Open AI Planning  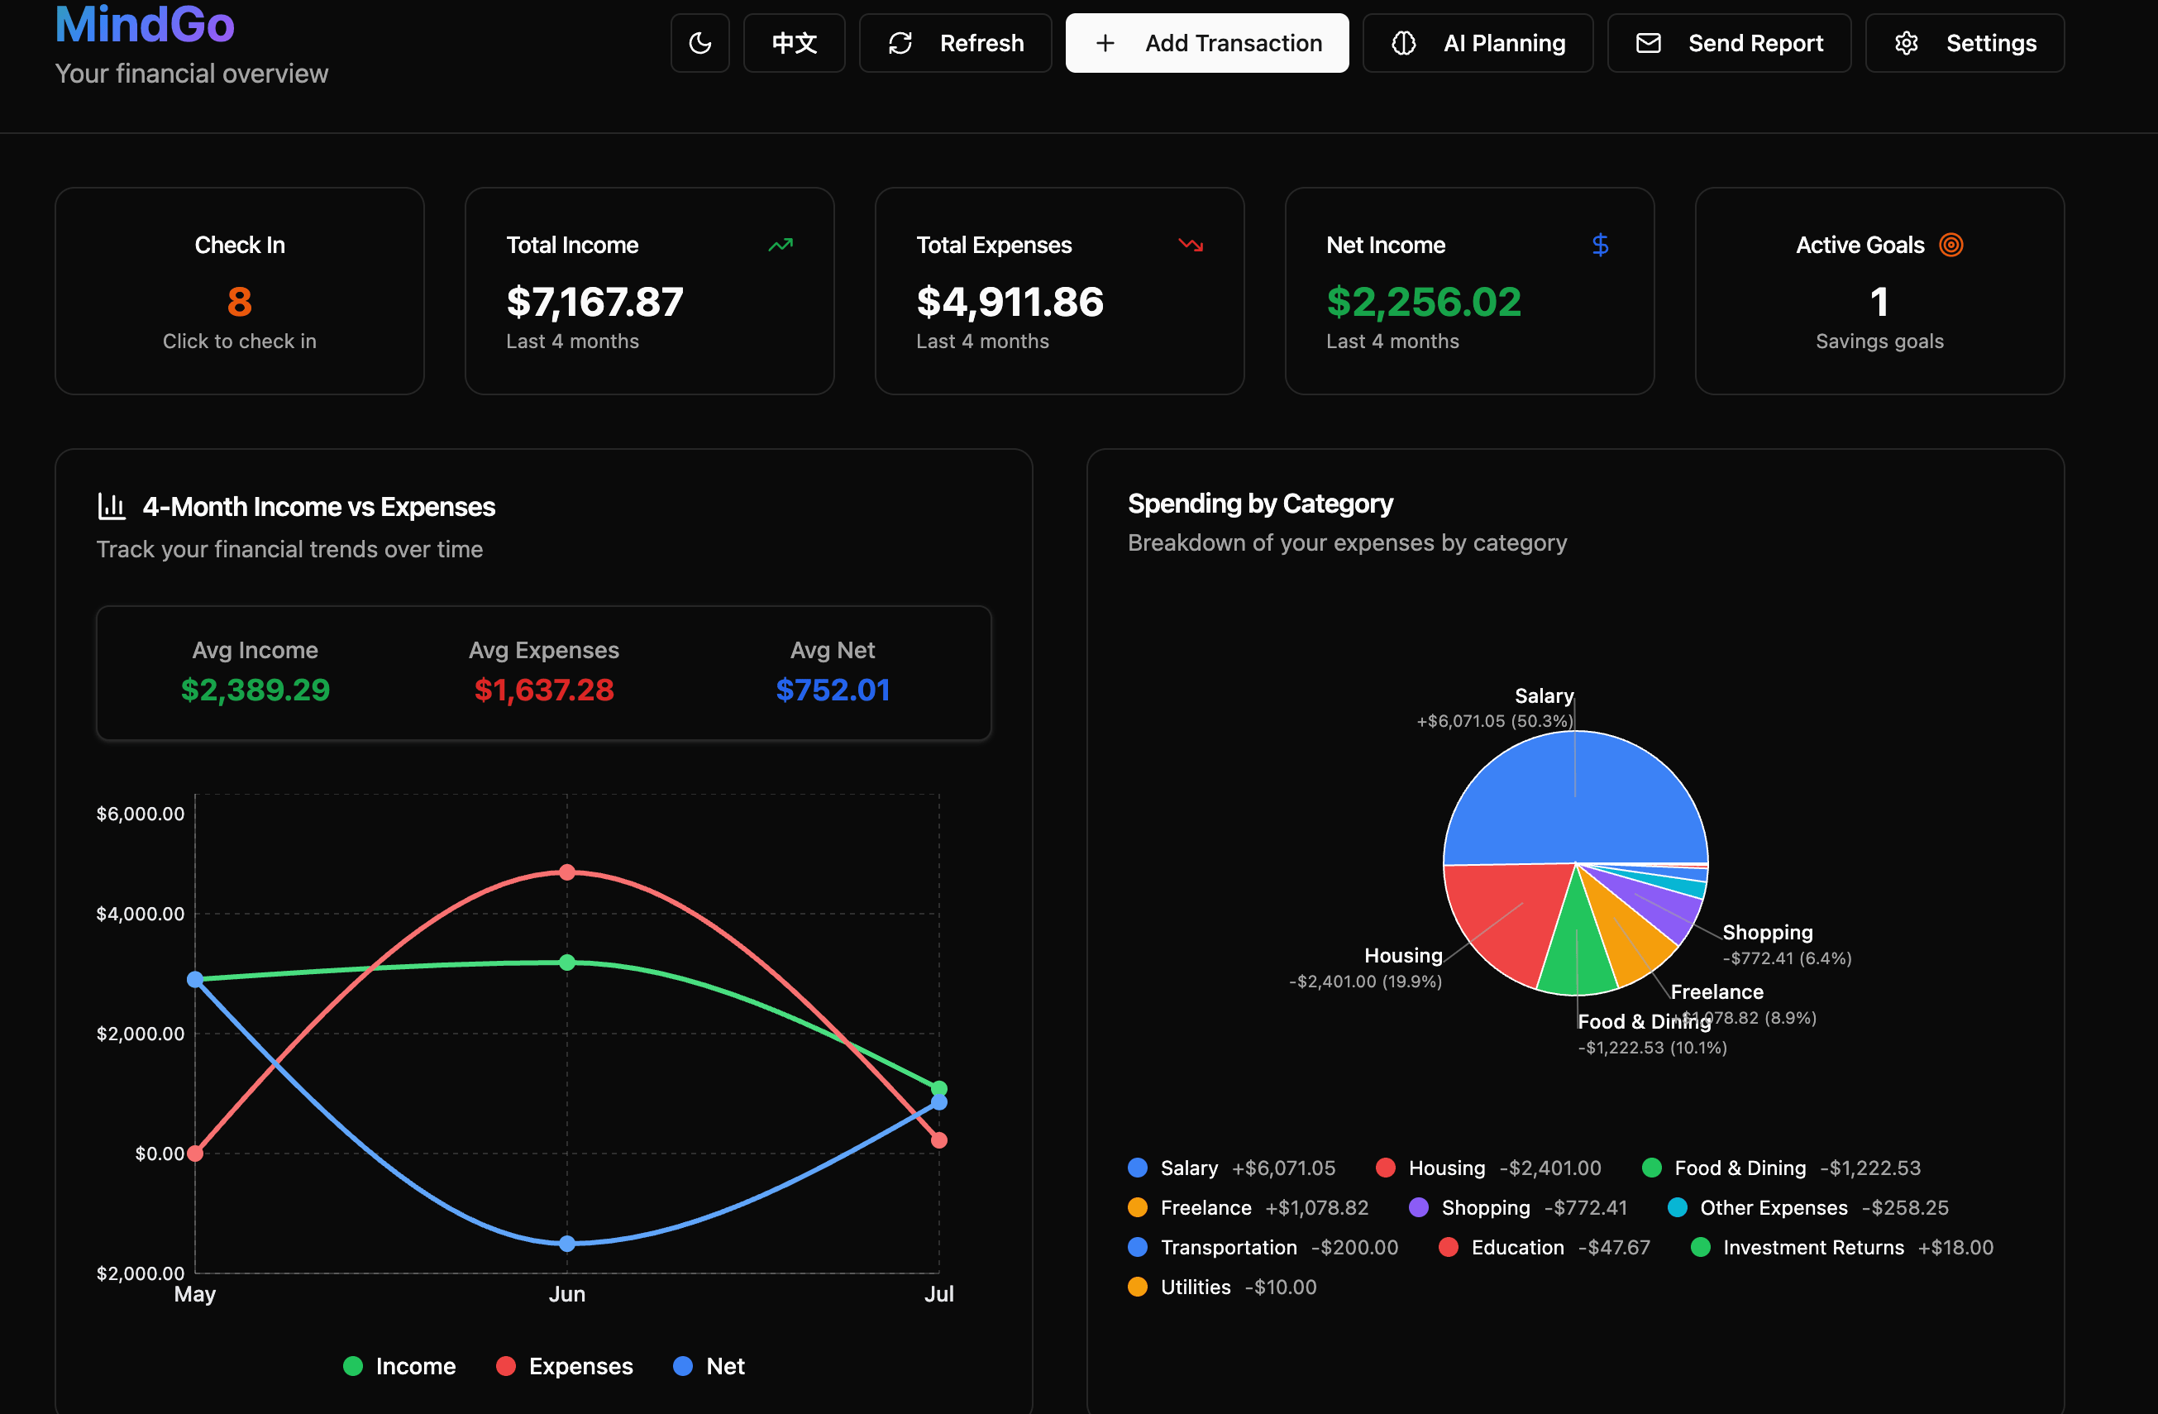[1477, 43]
